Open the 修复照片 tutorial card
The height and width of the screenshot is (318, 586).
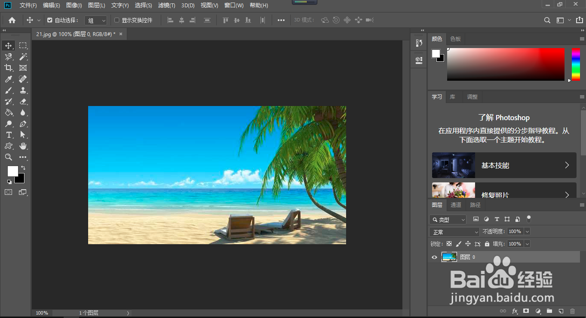(x=504, y=190)
